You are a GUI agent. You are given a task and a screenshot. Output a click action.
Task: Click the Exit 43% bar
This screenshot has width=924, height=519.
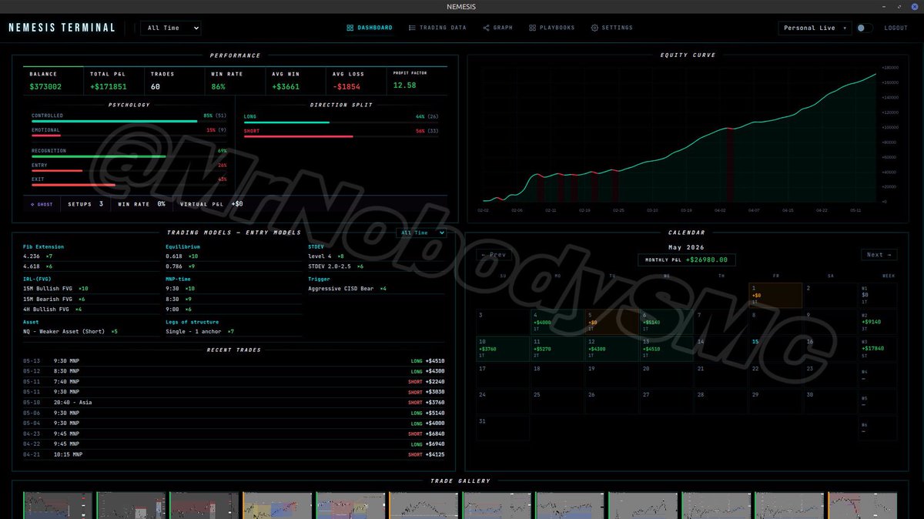coord(129,185)
